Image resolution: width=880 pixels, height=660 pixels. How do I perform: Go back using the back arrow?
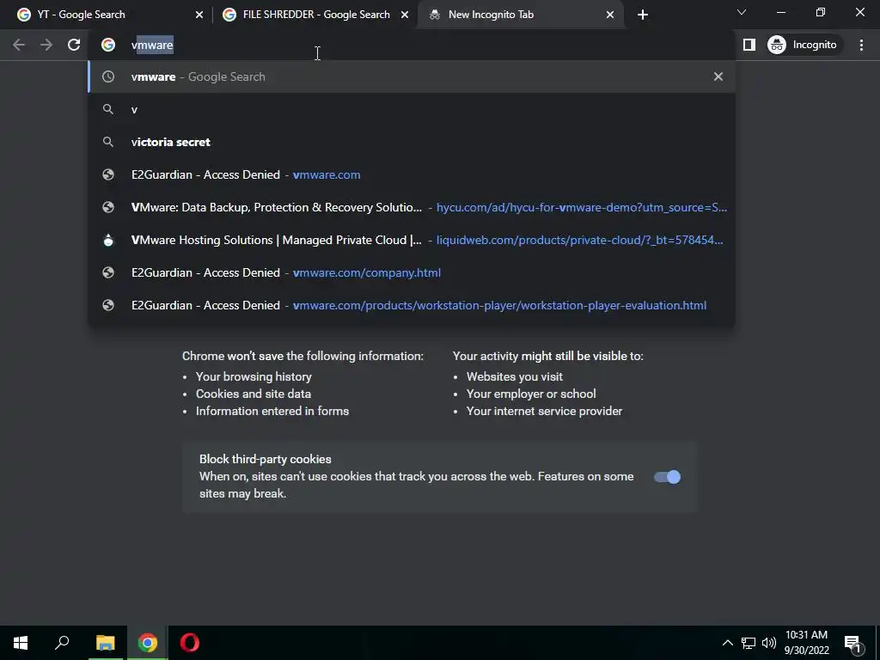19,45
